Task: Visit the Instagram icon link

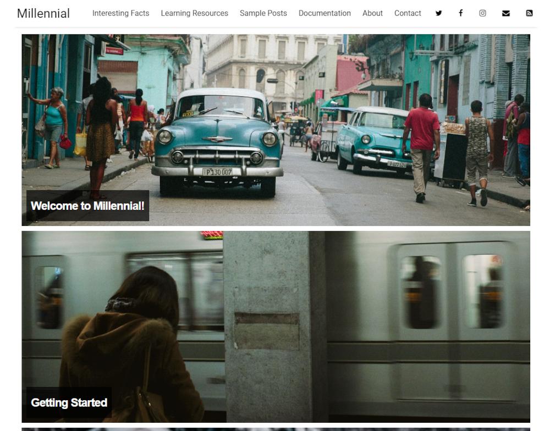Action: click(x=482, y=13)
